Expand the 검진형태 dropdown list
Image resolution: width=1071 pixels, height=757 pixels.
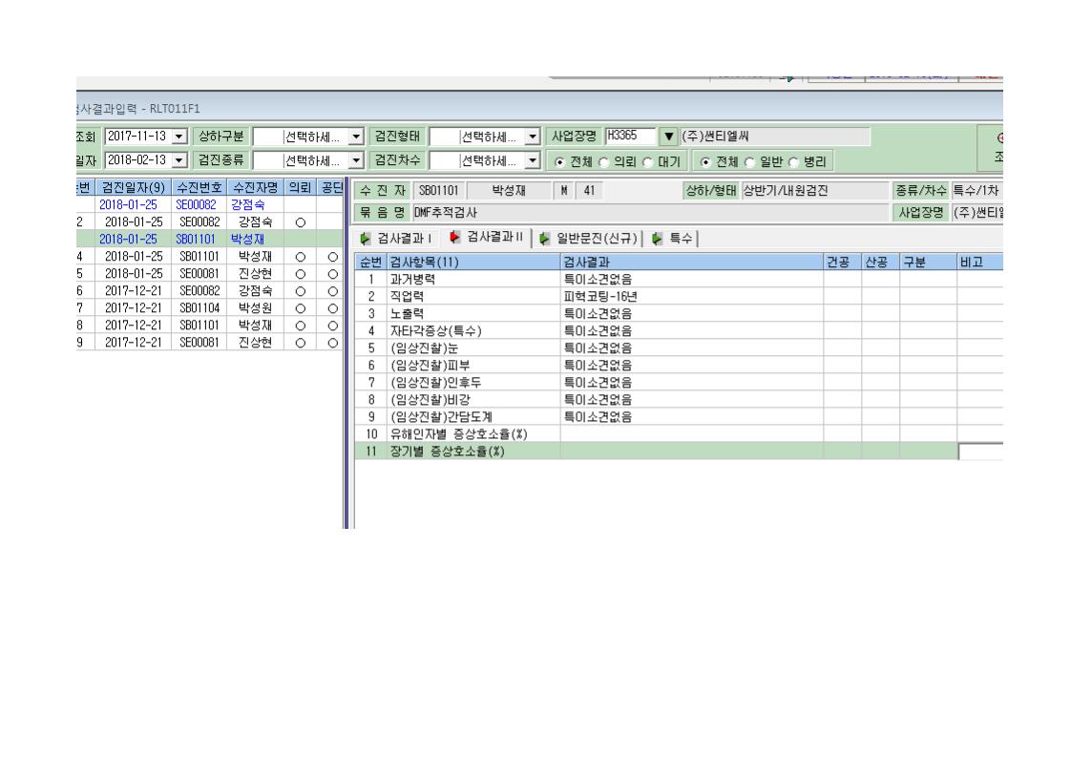click(533, 137)
